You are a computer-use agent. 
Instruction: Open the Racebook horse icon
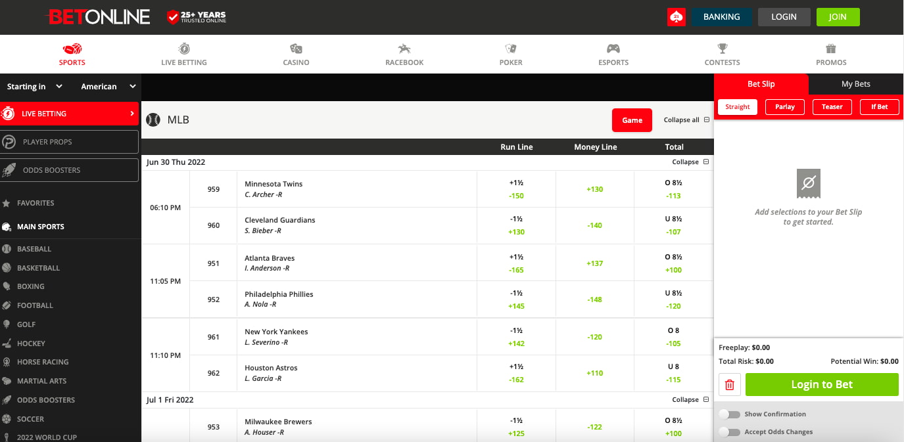click(x=404, y=49)
